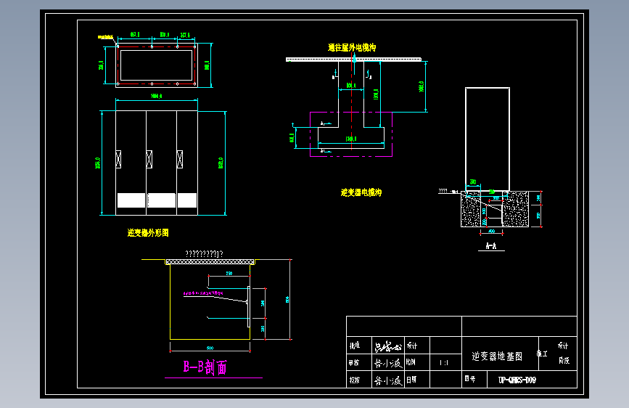
Task: Select the question-mark text above B-B section
Action: (x=204, y=254)
